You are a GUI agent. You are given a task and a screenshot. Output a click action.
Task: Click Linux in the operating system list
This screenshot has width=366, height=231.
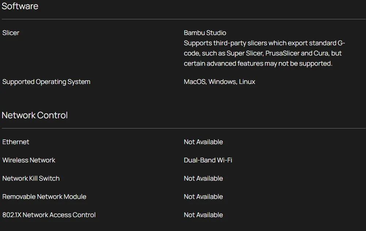click(x=247, y=82)
